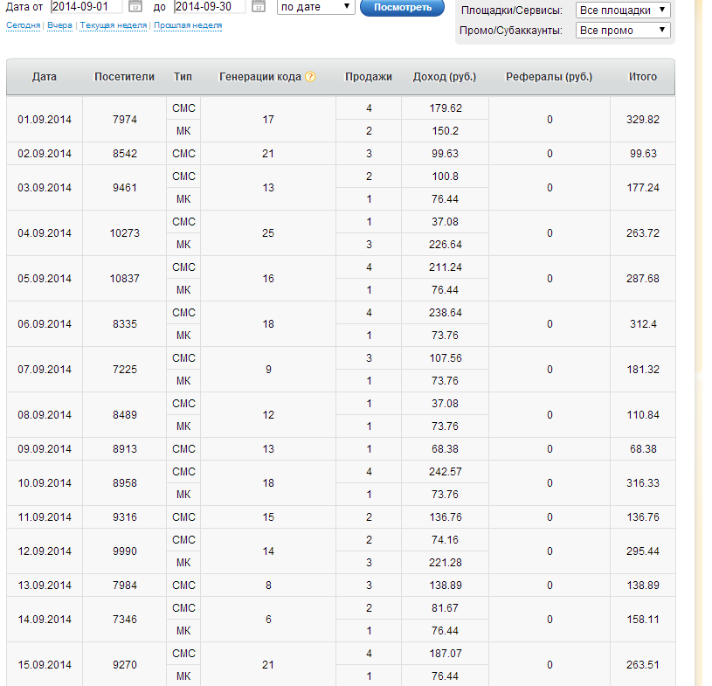Click the 'Дата' column header

45,77
